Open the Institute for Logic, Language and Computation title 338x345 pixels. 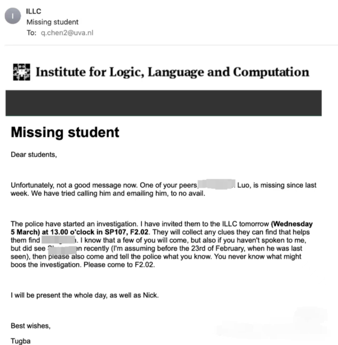coord(172,72)
